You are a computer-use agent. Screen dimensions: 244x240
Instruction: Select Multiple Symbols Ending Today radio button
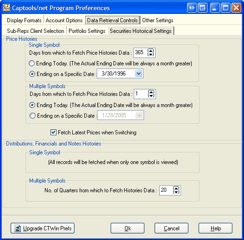[32, 105]
